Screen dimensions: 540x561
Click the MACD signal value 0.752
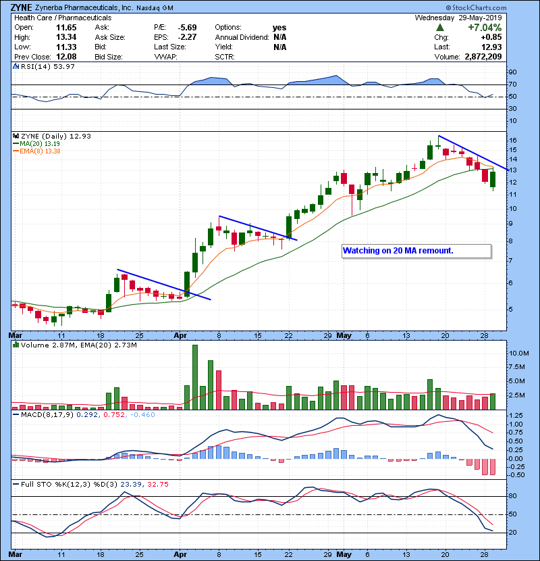click(114, 415)
